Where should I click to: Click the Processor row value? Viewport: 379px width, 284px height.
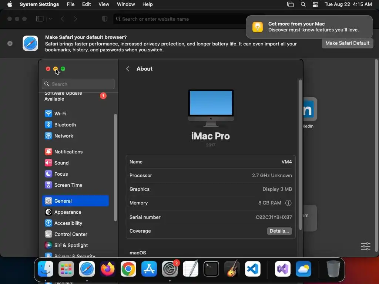(x=272, y=176)
